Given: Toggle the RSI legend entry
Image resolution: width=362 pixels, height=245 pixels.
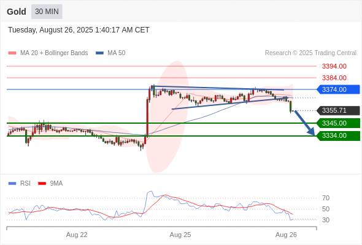Looking at the screenshot, I should [20, 184].
